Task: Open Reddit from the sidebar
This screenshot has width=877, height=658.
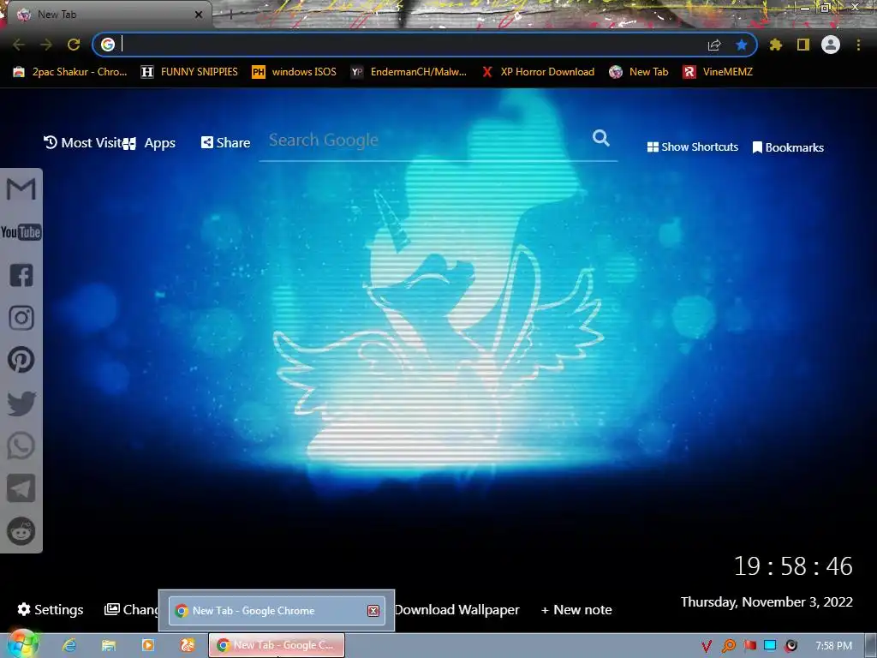Action: click(21, 531)
